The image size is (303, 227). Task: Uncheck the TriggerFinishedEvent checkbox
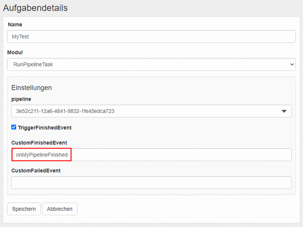click(x=14, y=127)
